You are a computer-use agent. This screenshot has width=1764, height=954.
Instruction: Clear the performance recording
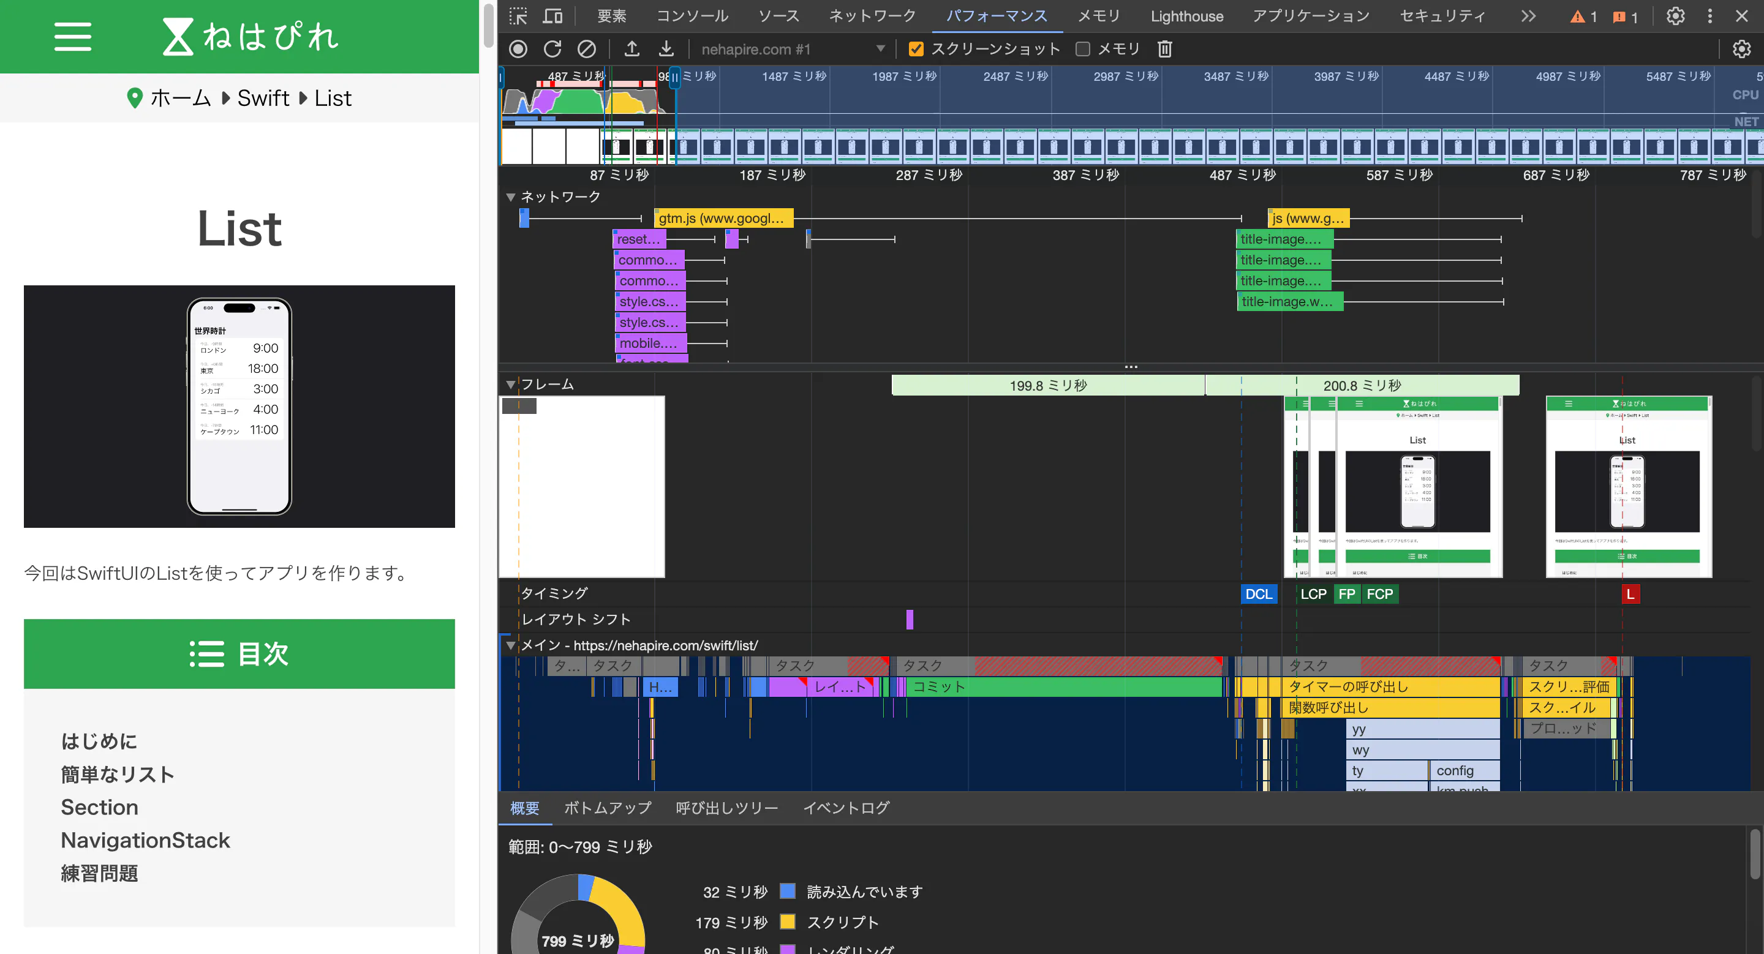click(x=587, y=49)
